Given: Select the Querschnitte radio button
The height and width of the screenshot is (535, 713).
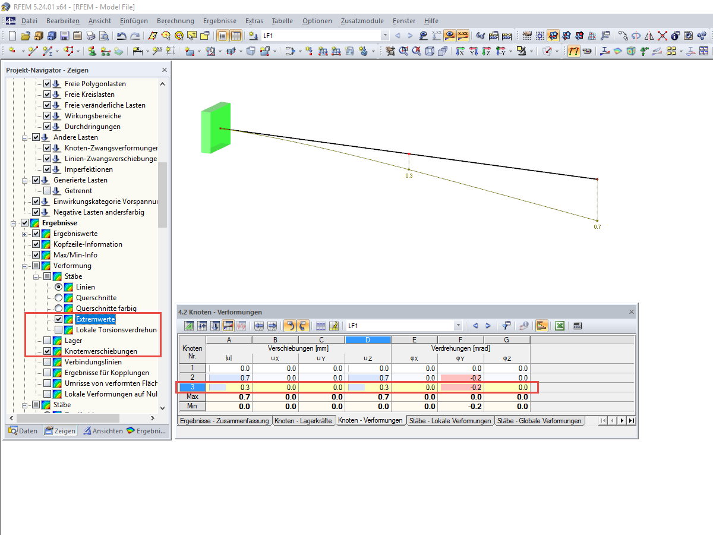Looking at the screenshot, I should pyautogui.click(x=59, y=298).
